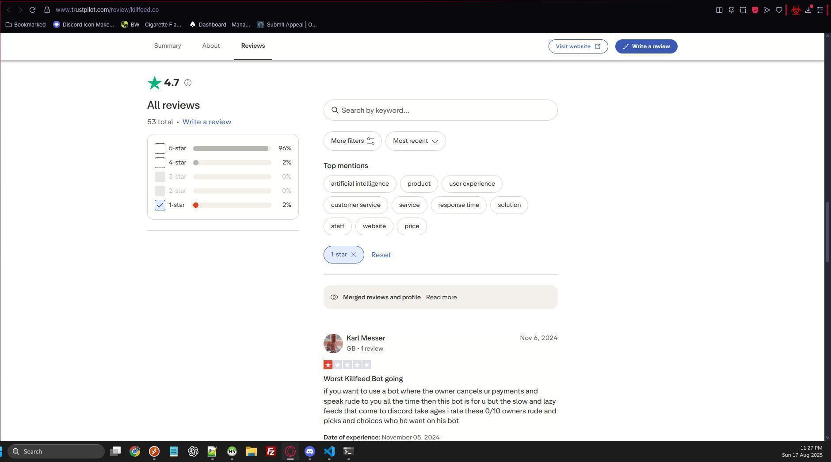This screenshot has width=831, height=462.
Task: Switch to the Summary tab
Action: pos(168,46)
